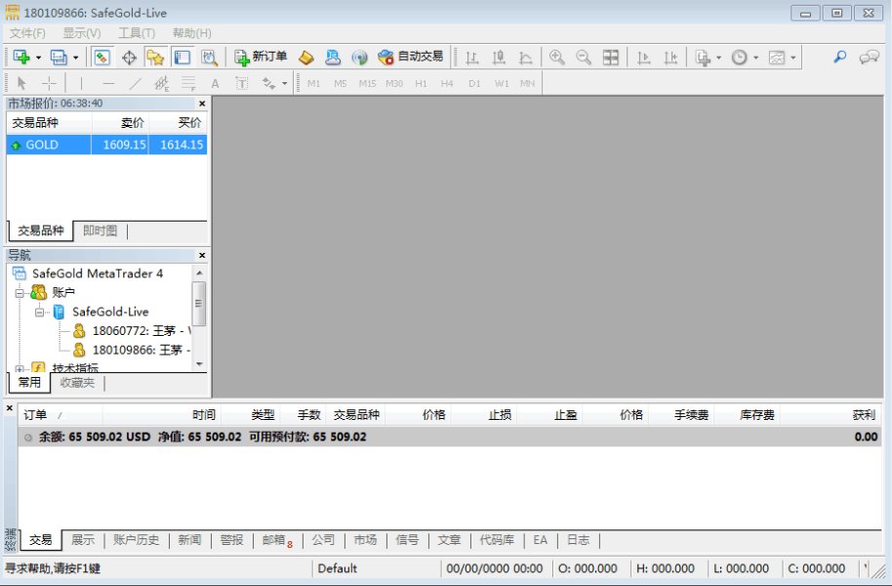Select the Fibonacci retracement tool
Viewport: 892px width, 586px height.
tap(189, 84)
